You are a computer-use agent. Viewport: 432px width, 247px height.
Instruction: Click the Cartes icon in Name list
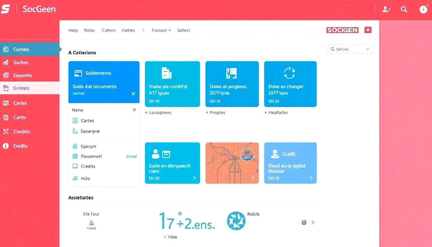point(75,121)
